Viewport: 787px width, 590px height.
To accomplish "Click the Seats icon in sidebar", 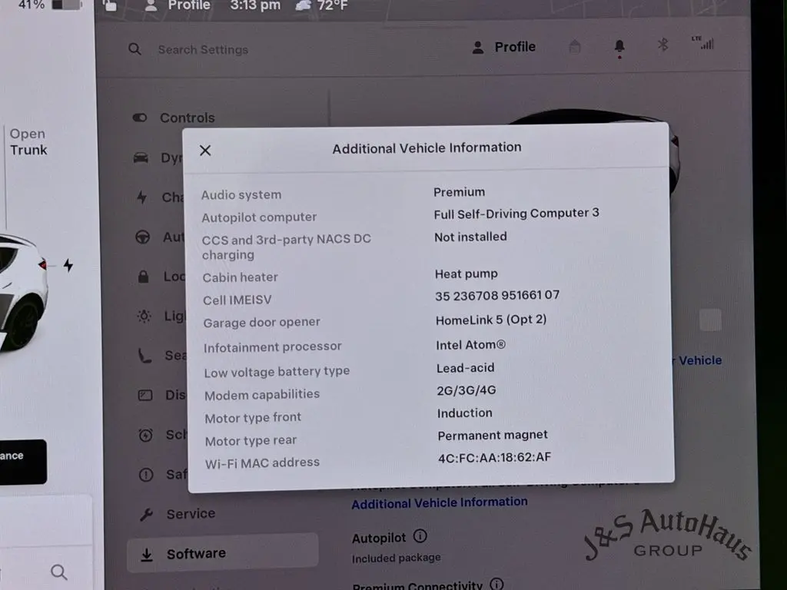I will pyautogui.click(x=144, y=356).
